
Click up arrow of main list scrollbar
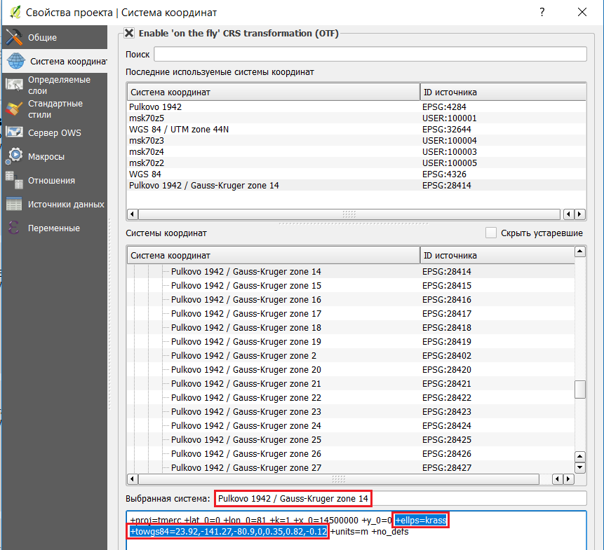click(580, 252)
